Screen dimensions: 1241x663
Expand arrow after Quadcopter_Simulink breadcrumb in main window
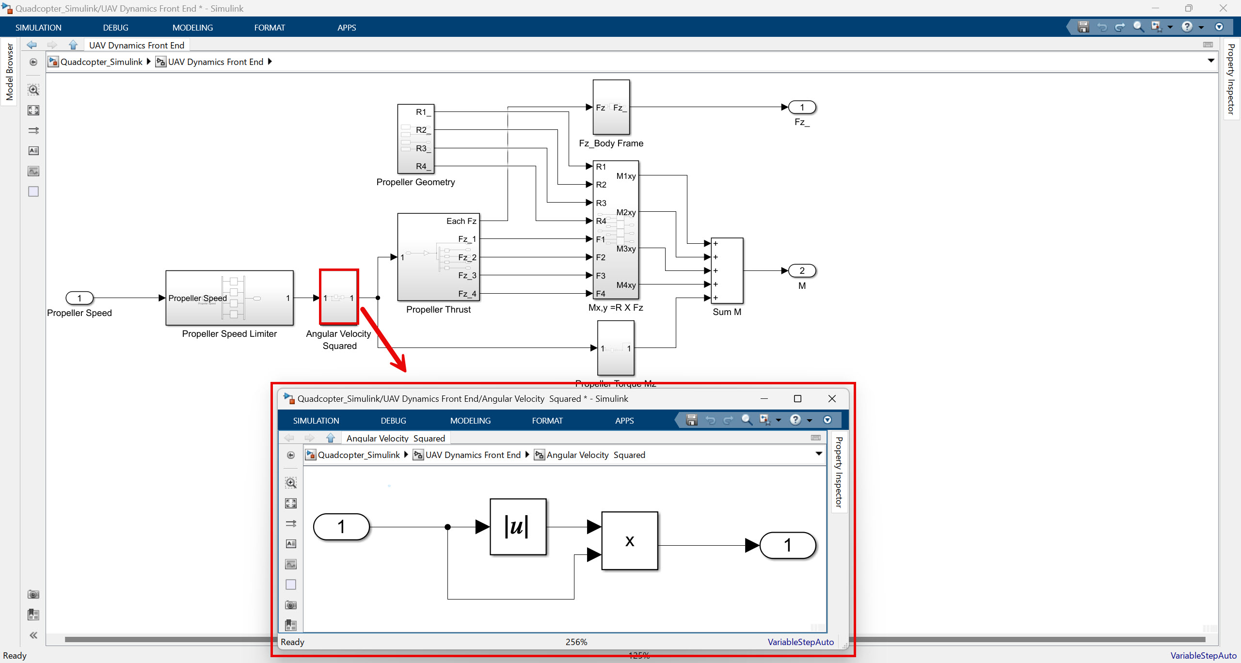pos(148,62)
